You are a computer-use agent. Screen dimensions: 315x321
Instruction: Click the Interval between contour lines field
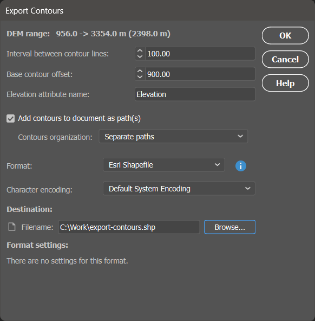[x=200, y=54]
